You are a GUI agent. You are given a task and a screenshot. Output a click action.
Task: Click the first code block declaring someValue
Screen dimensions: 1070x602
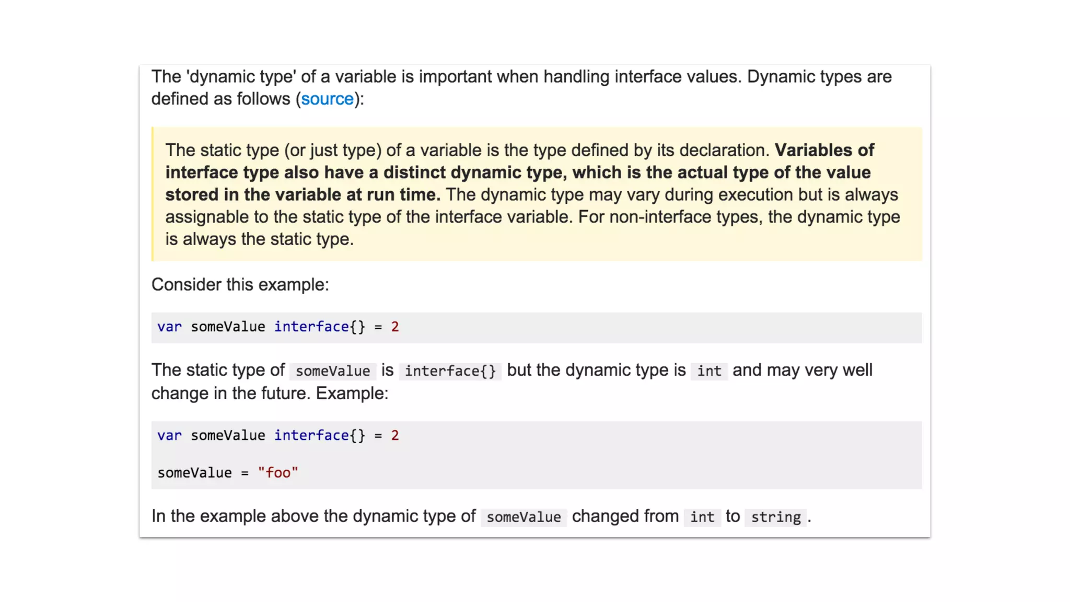[537, 328]
